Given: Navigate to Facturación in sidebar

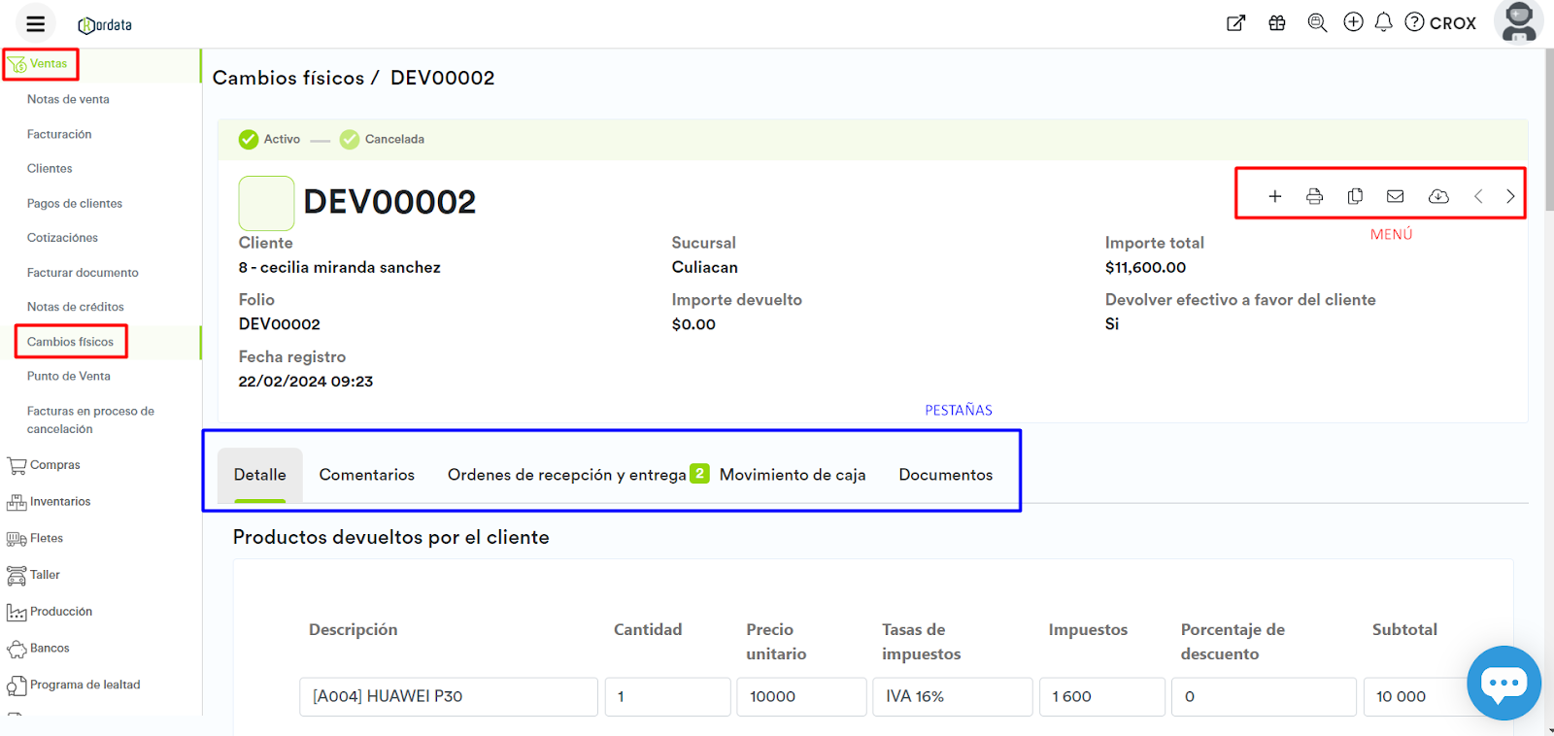Looking at the screenshot, I should click(x=59, y=134).
